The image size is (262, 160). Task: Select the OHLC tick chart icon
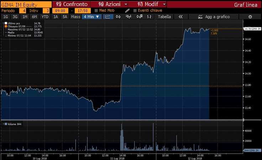[149, 17]
